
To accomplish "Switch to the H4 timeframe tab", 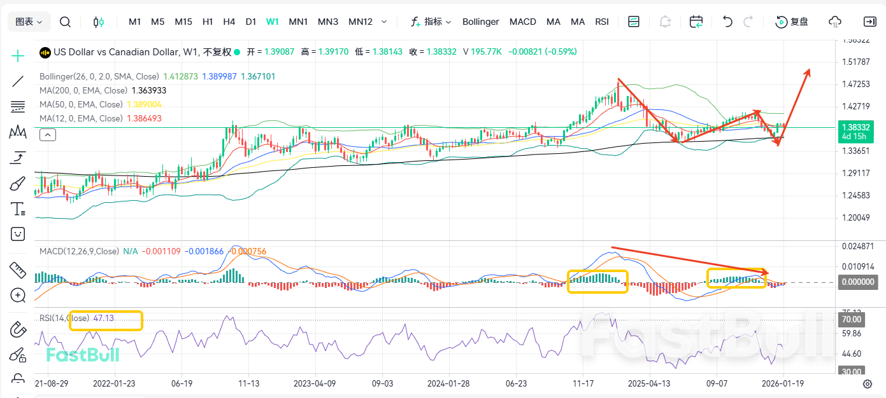I will tap(229, 21).
